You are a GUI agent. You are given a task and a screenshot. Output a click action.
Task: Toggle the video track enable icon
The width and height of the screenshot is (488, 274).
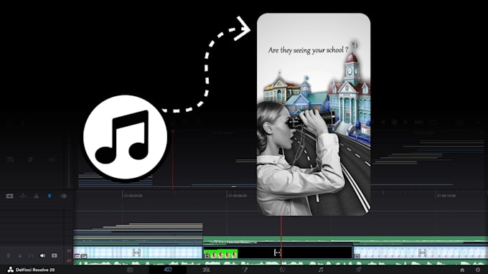coord(54,255)
